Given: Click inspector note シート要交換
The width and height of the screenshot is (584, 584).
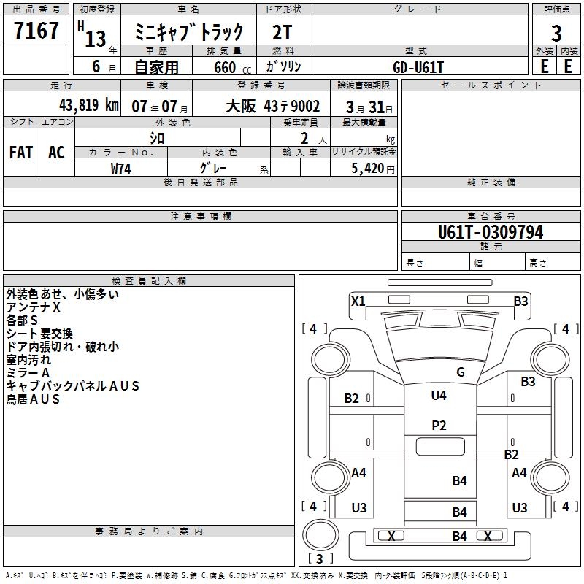Looking at the screenshot, I should pos(39,334).
